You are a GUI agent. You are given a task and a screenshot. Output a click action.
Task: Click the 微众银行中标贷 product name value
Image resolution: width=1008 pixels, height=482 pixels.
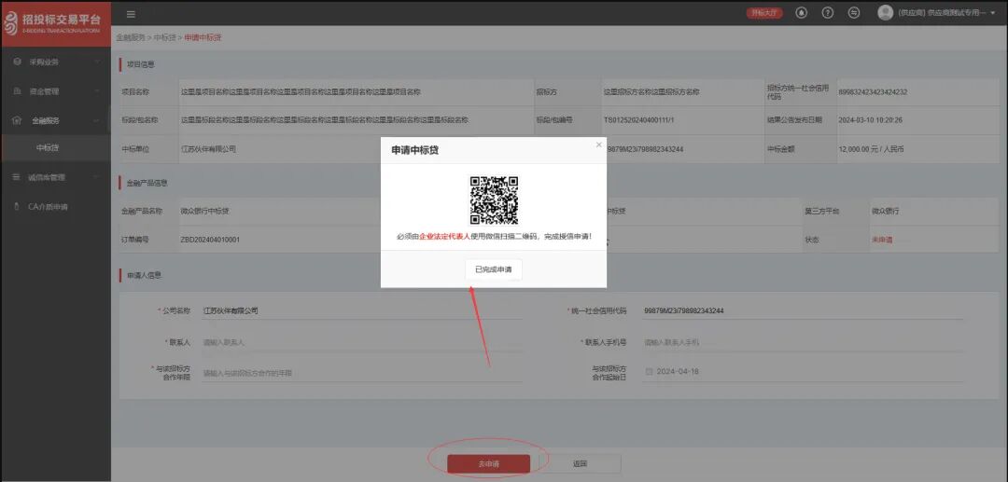205,211
